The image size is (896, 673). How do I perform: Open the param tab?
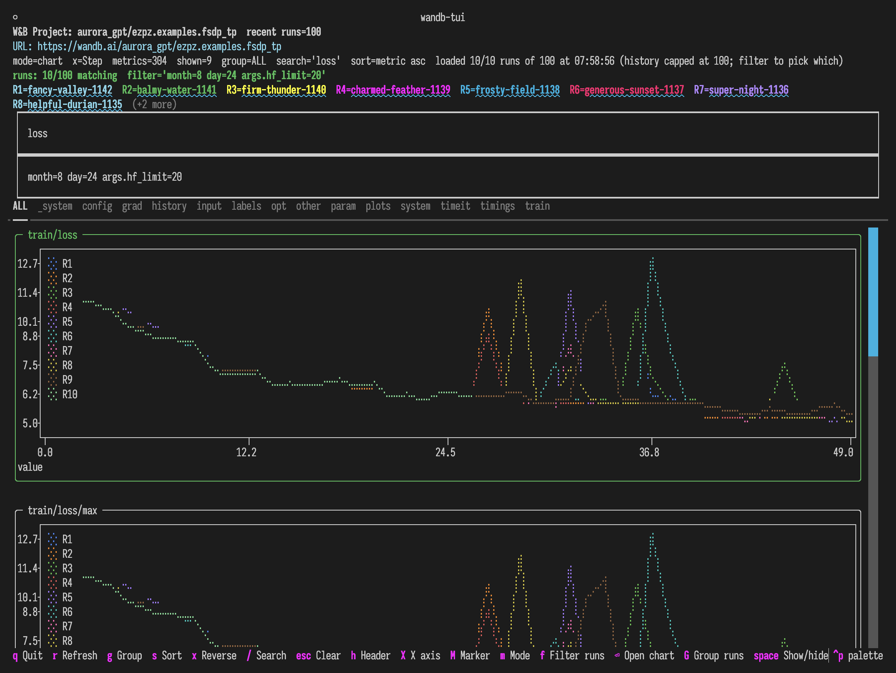[x=343, y=206]
